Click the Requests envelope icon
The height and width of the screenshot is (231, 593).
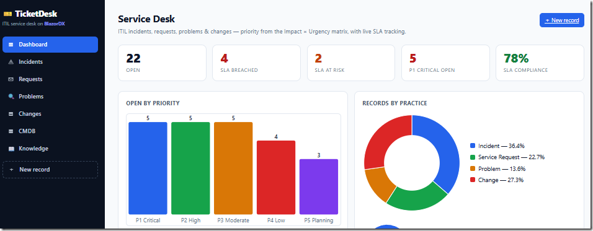point(11,79)
